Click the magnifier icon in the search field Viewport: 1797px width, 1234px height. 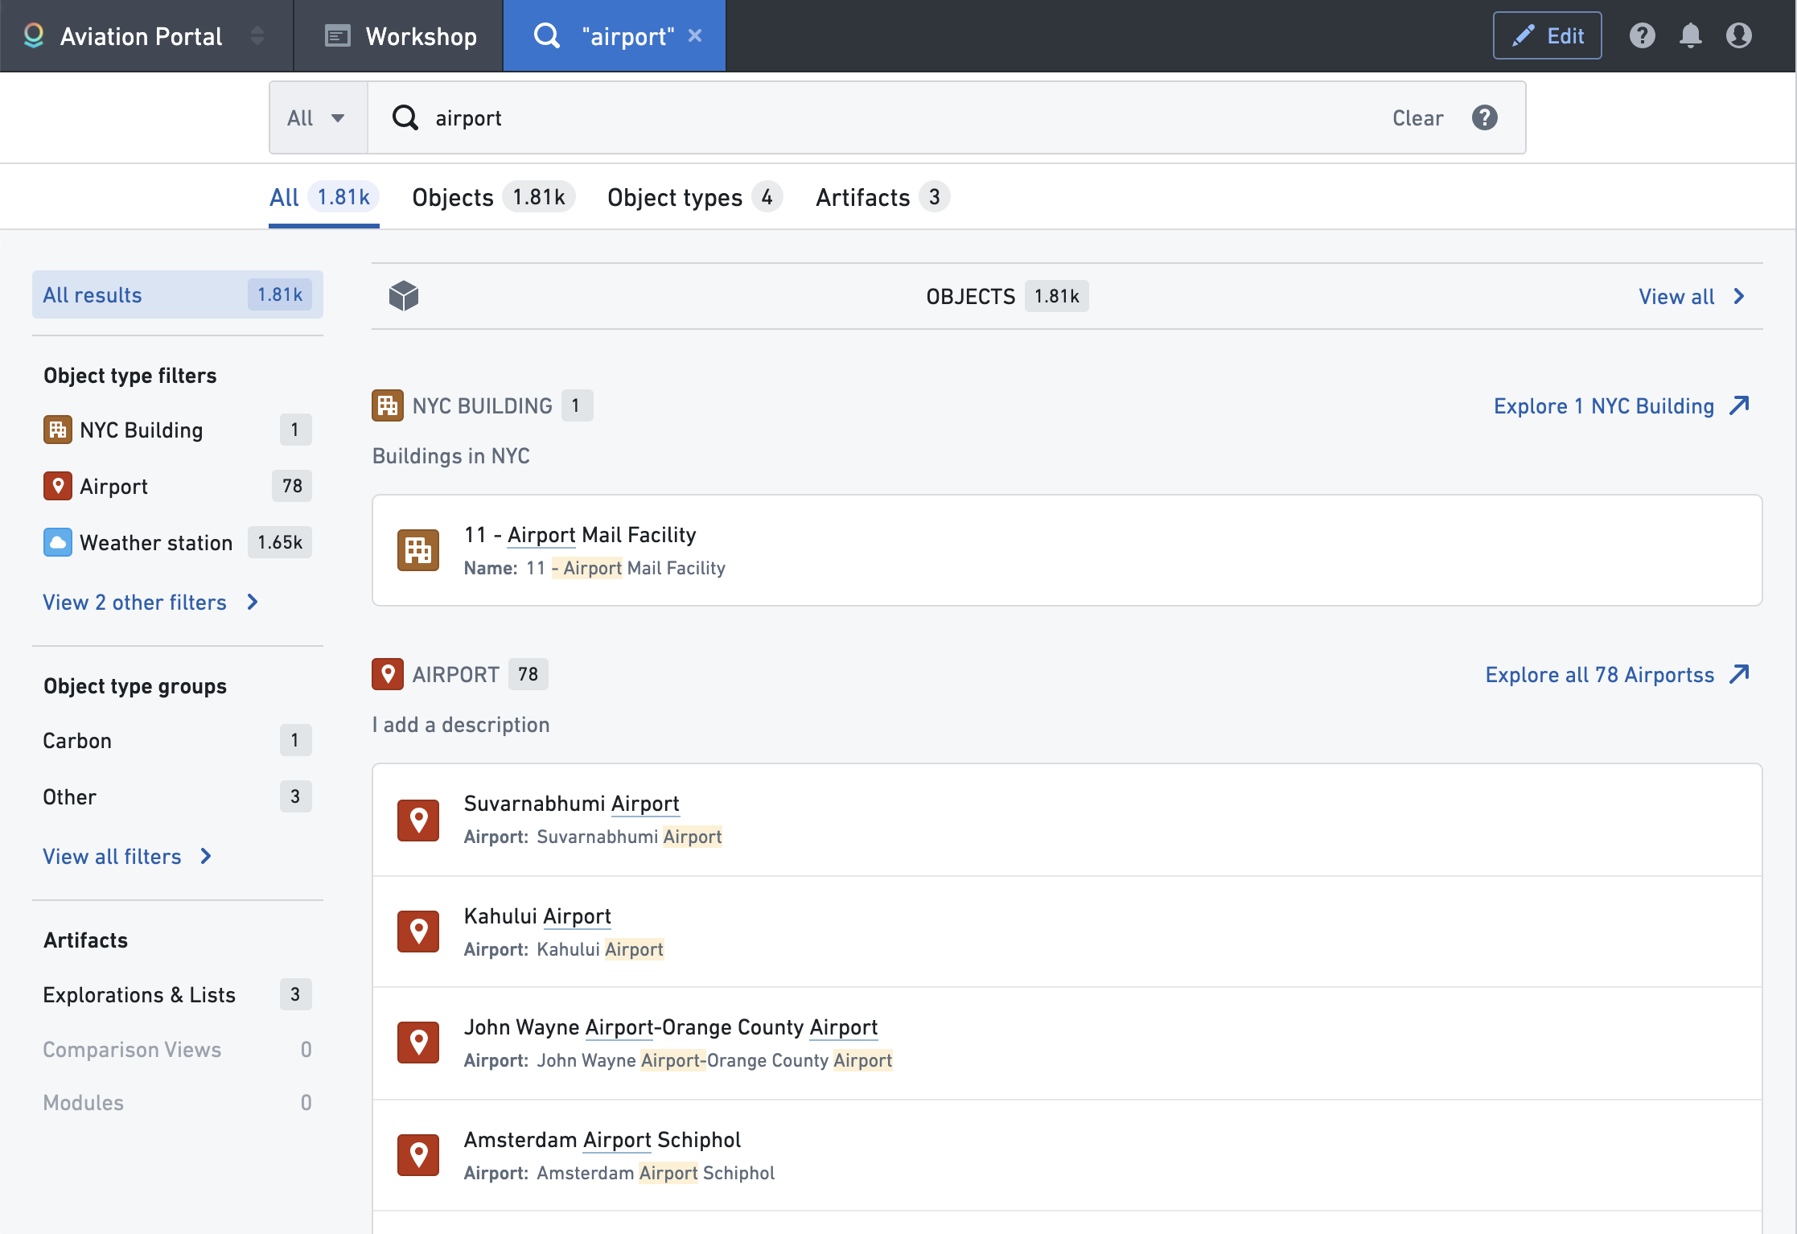(x=405, y=117)
